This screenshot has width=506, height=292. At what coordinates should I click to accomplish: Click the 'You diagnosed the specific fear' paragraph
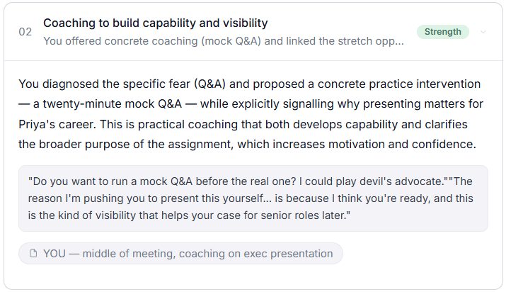coord(251,114)
